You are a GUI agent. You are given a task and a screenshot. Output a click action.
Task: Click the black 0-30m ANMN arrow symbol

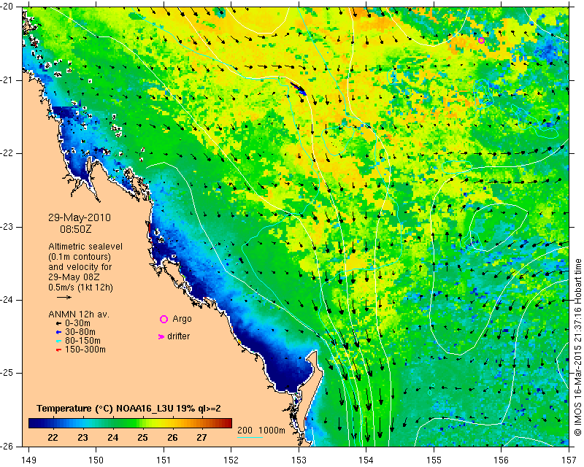58,324
